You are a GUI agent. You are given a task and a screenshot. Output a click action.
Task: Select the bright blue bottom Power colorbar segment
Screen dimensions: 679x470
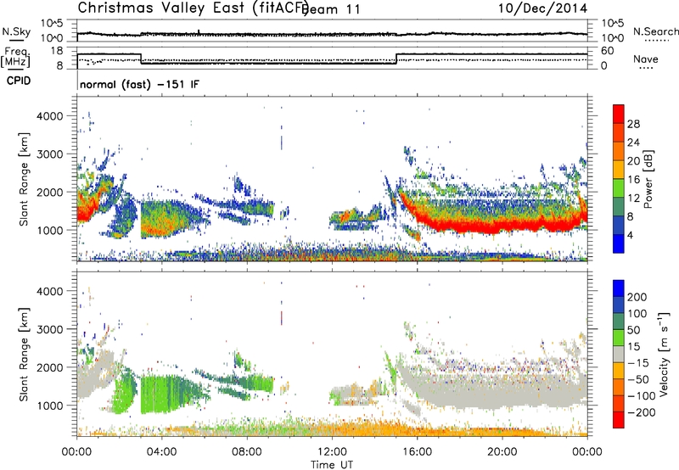click(619, 243)
